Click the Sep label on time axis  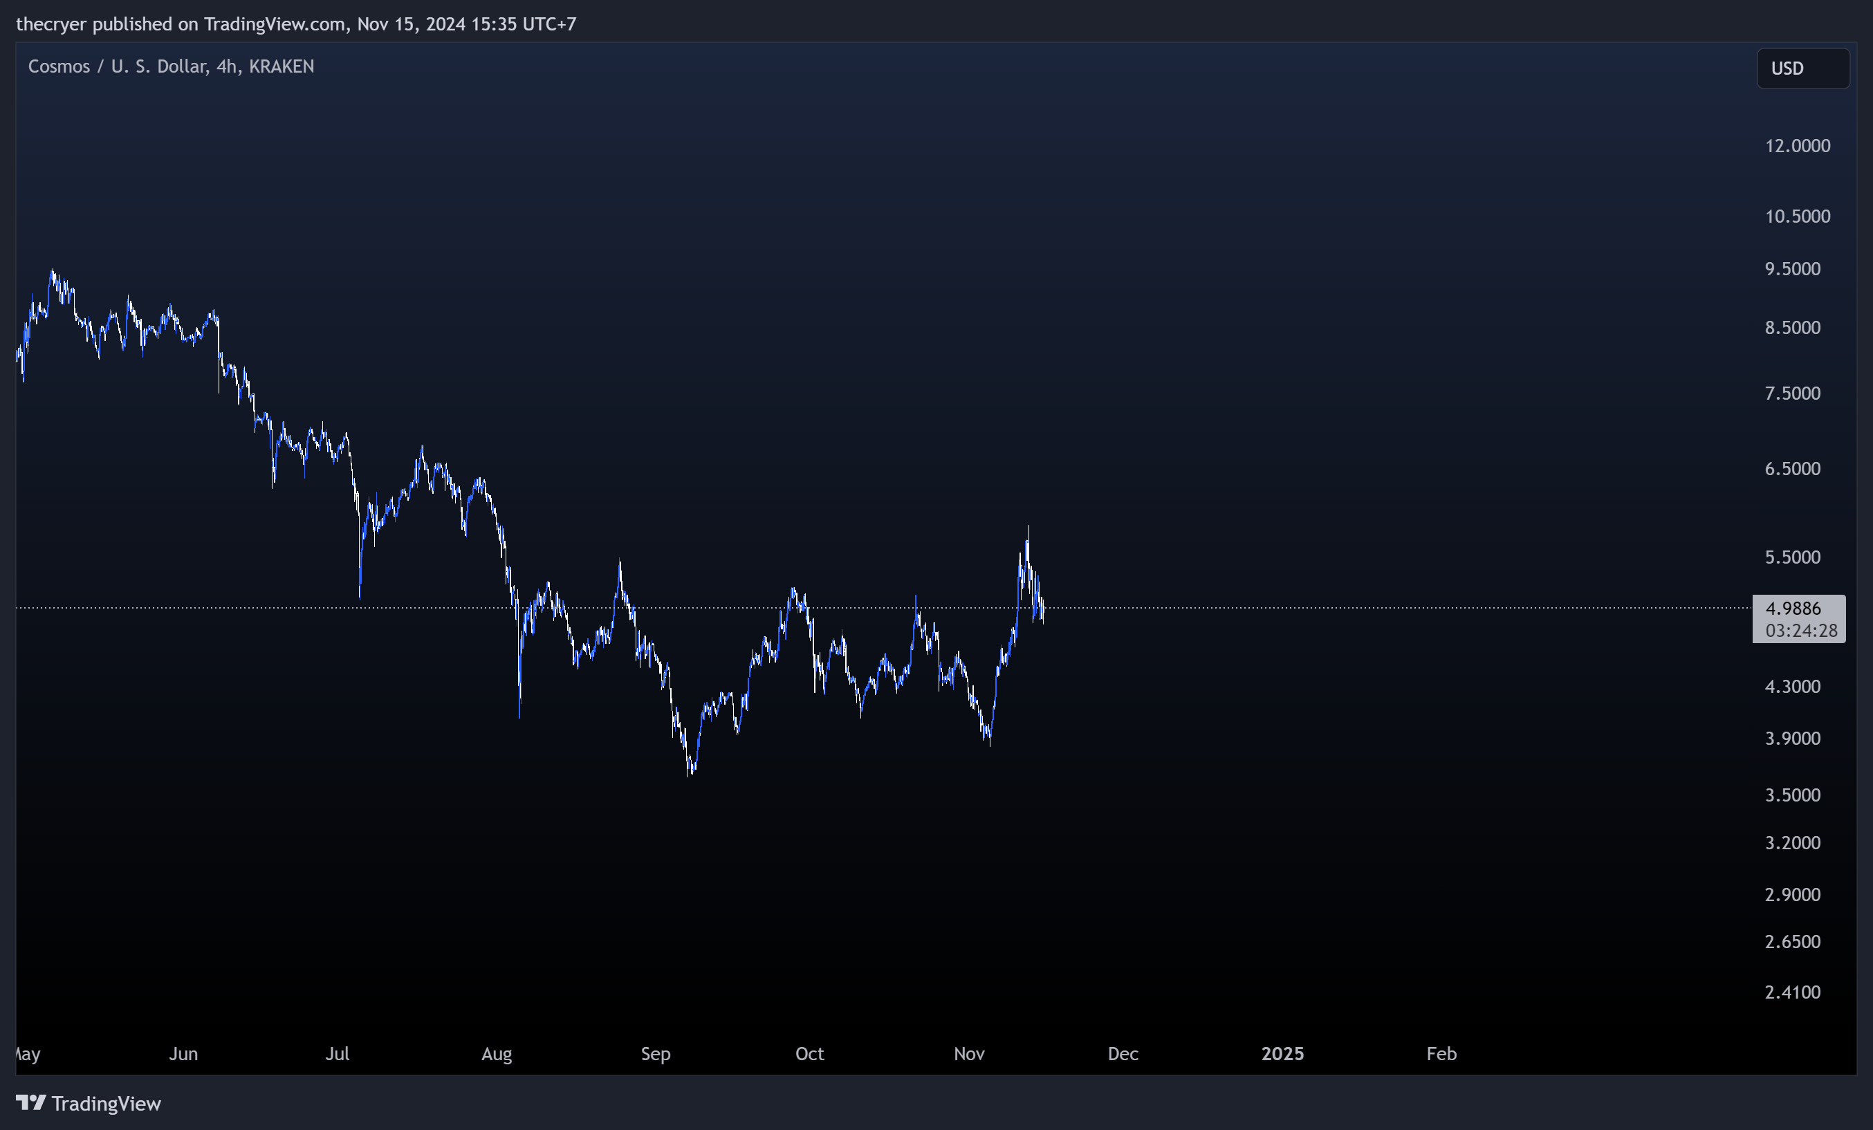pos(655,1053)
